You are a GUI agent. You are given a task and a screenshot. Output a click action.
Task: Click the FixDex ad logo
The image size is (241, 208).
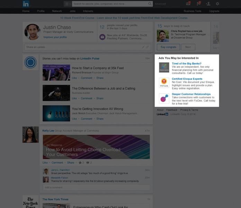[x=164, y=98]
